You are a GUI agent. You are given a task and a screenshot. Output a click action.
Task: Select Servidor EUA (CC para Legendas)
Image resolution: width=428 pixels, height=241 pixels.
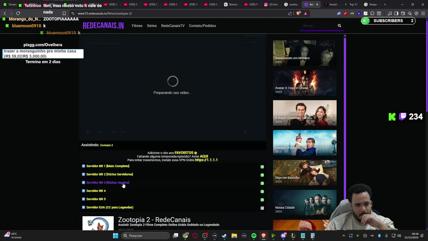click(110, 208)
